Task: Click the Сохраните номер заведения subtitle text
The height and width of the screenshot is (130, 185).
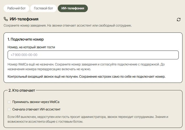Action: [x=68, y=25]
